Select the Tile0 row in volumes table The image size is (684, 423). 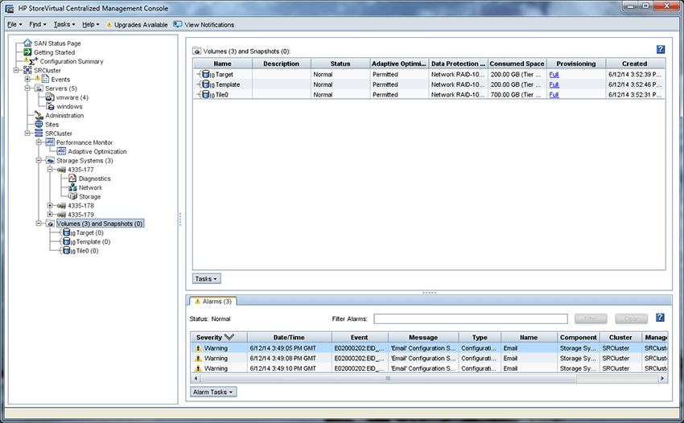(429, 95)
